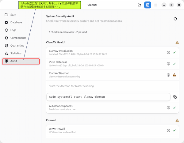Show info for UFW Firewall check
Image resolution: width=184 pixels, height=143 pixels.
click(168, 130)
